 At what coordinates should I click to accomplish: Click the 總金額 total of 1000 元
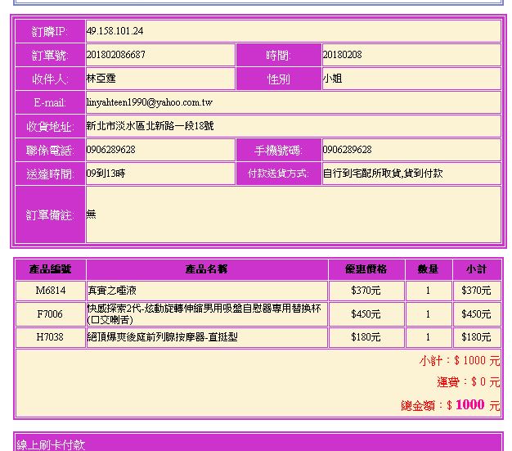(x=450, y=405)
